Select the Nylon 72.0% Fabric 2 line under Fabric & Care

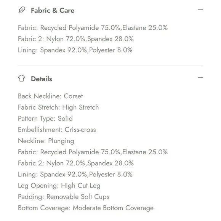(76, 39)
